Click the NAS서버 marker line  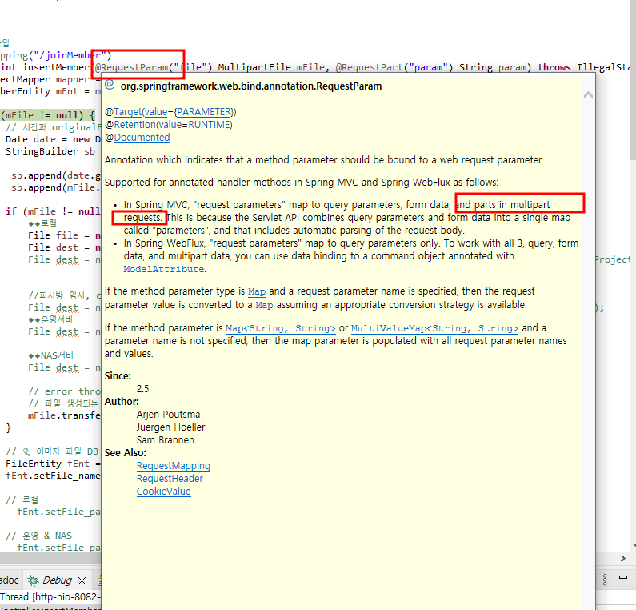[x=50, y=355]
